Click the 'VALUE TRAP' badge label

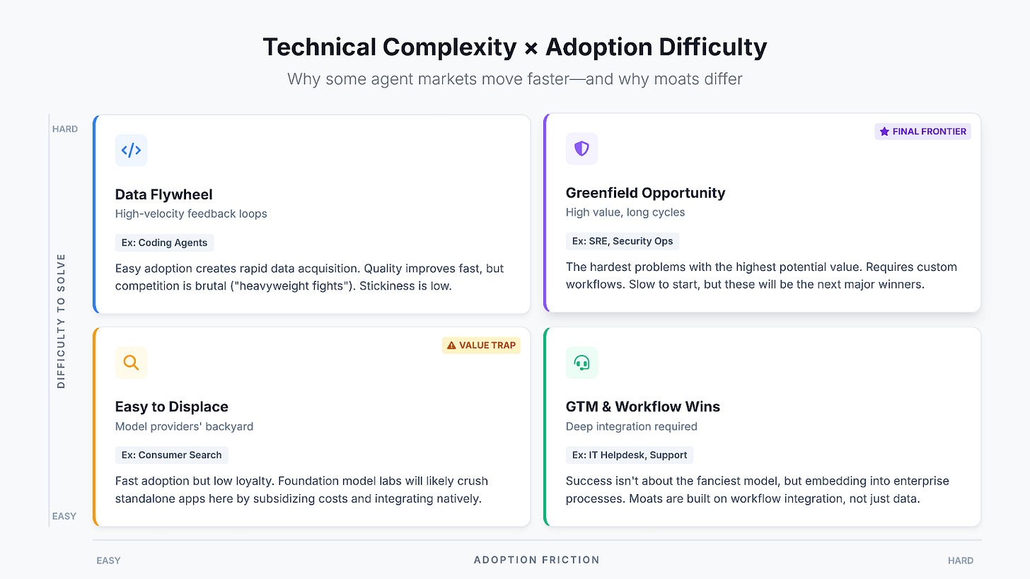[489, 345]
